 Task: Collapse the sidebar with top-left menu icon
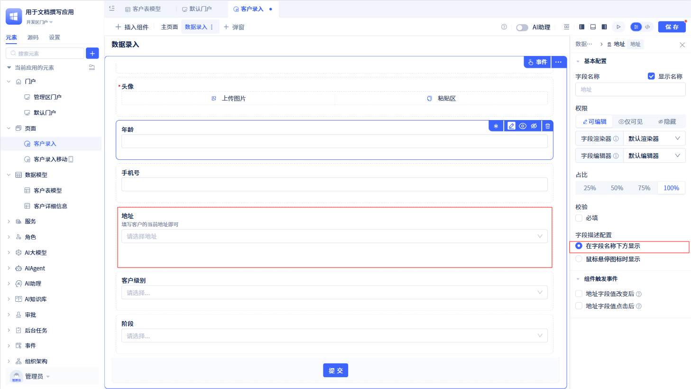click(112, 8)
